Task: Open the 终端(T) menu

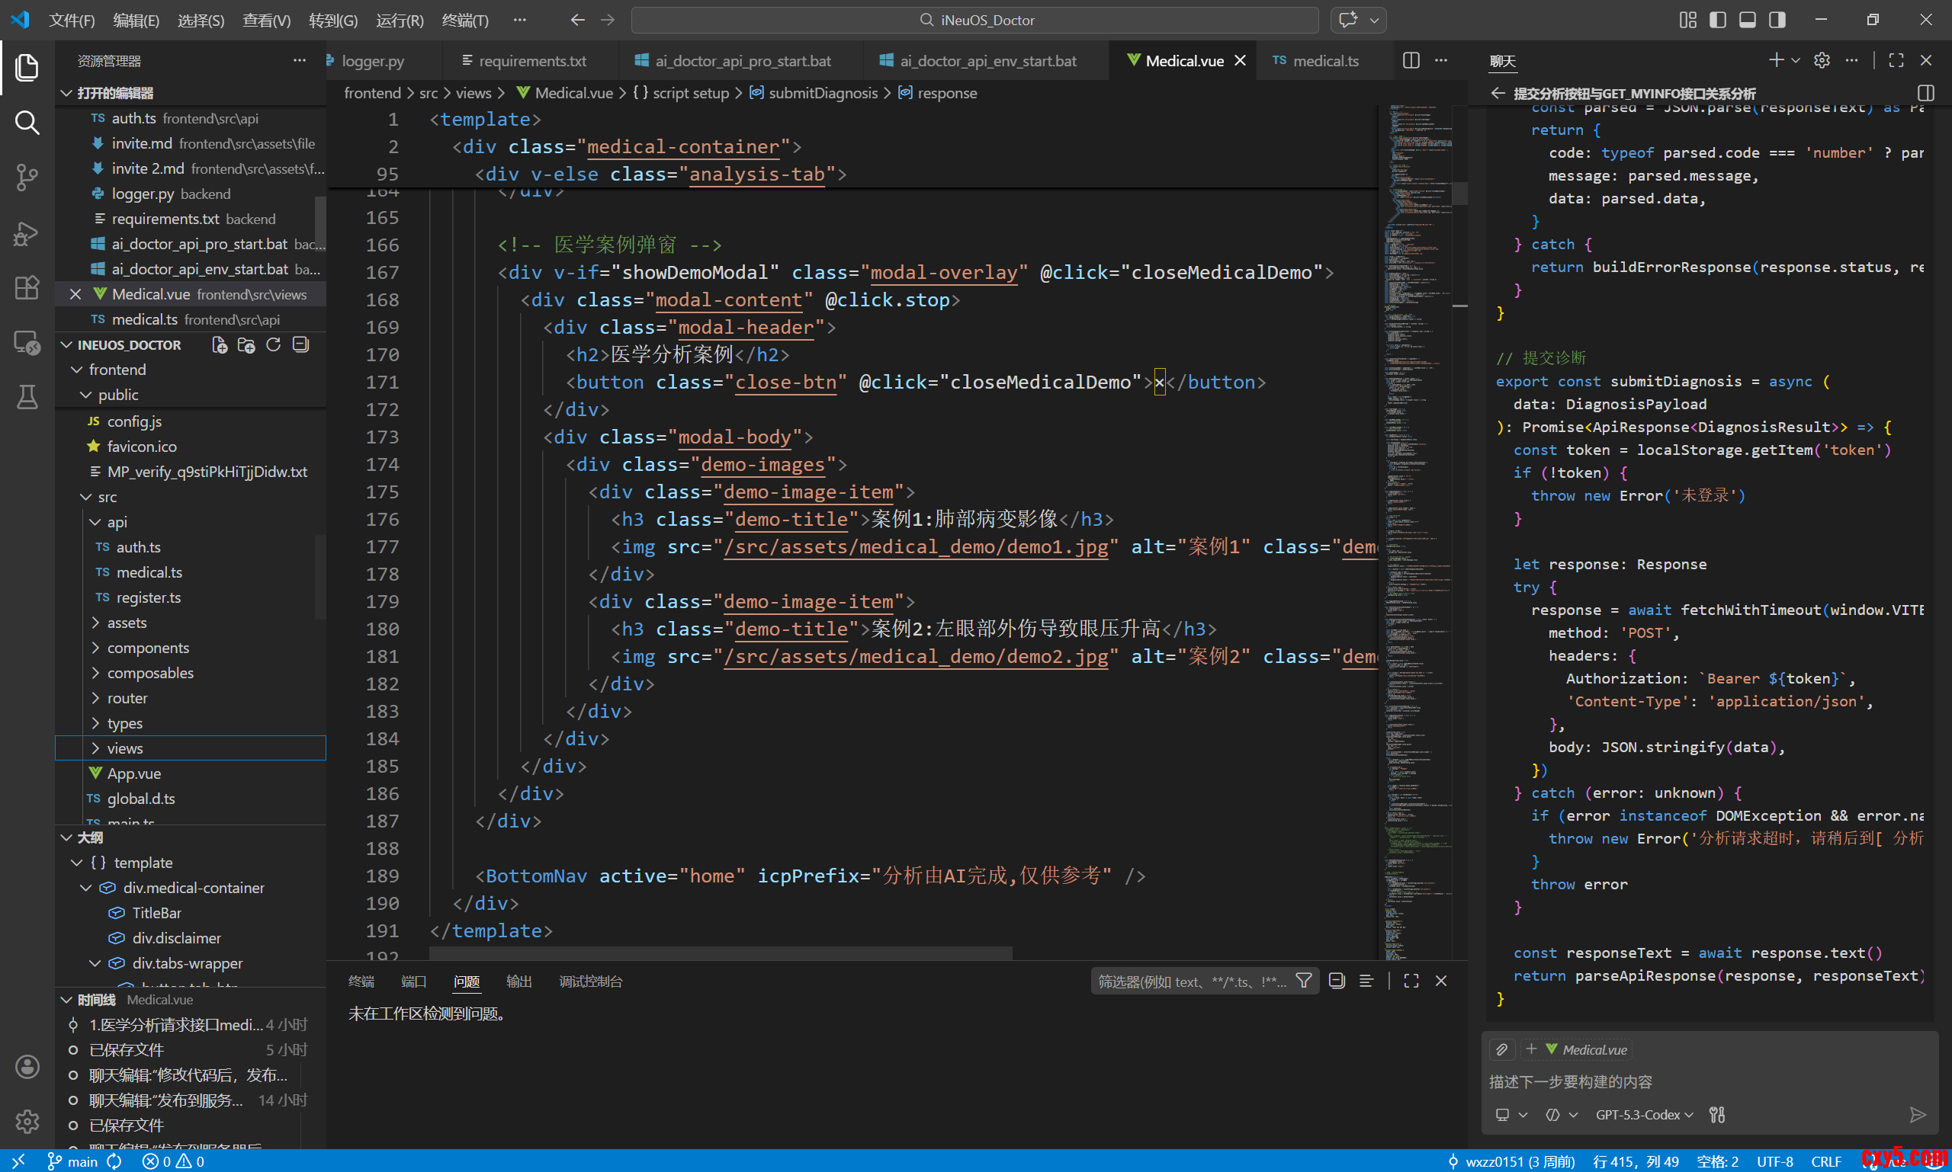Action: pos(464,20)
